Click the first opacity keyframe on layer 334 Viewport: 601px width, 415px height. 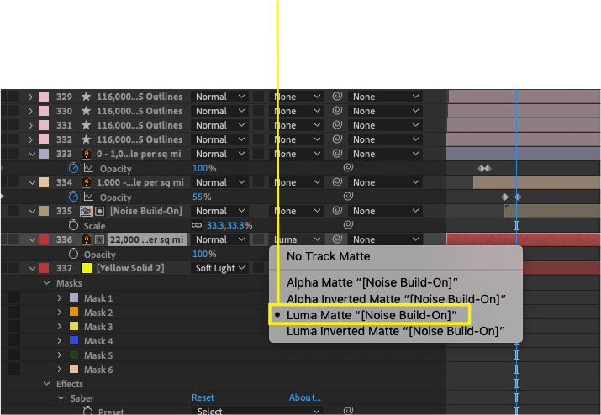click(x=505, y=197)
